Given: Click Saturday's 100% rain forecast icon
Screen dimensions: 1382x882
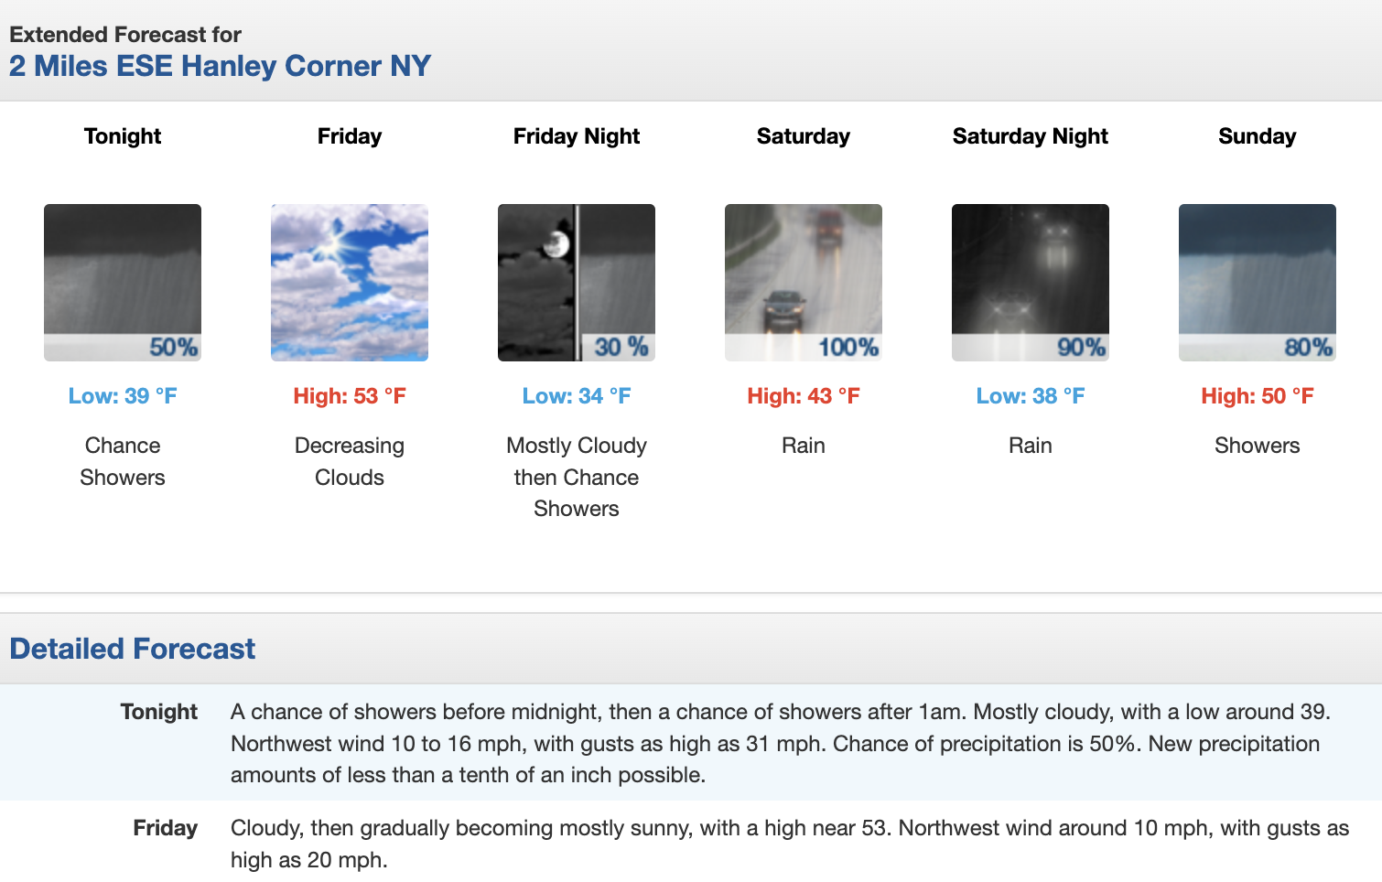Looking at the screenshot, I should 804,282.
